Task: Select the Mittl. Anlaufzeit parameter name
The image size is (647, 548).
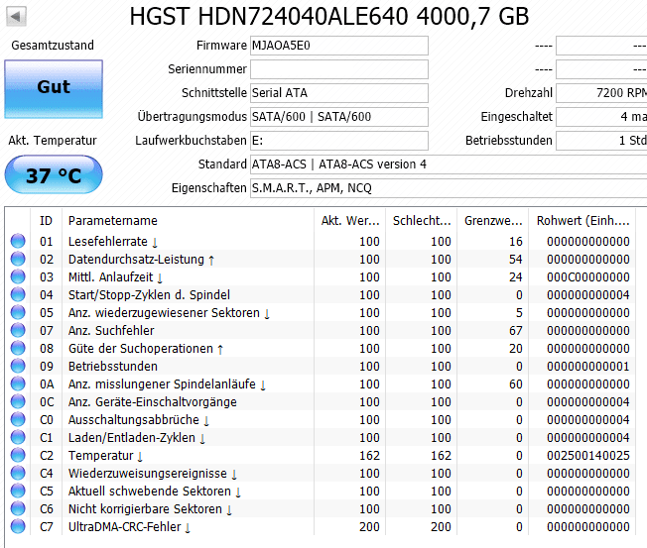Action: (x=110, y=277)
